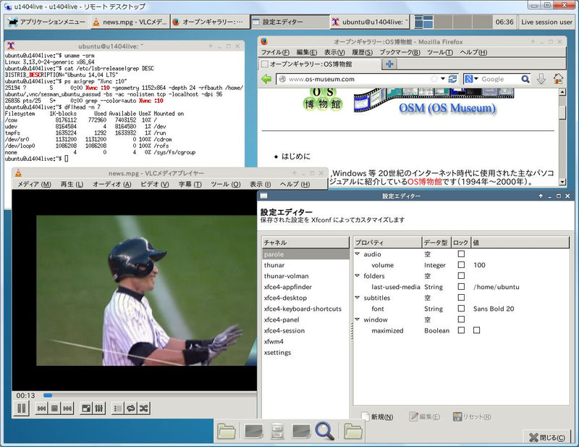Click the New button in Settings Editor
Viewport: 579px width, 447px height.
(378, 417)
